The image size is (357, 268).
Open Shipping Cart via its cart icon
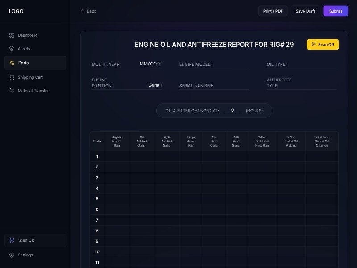click(12, 77)
